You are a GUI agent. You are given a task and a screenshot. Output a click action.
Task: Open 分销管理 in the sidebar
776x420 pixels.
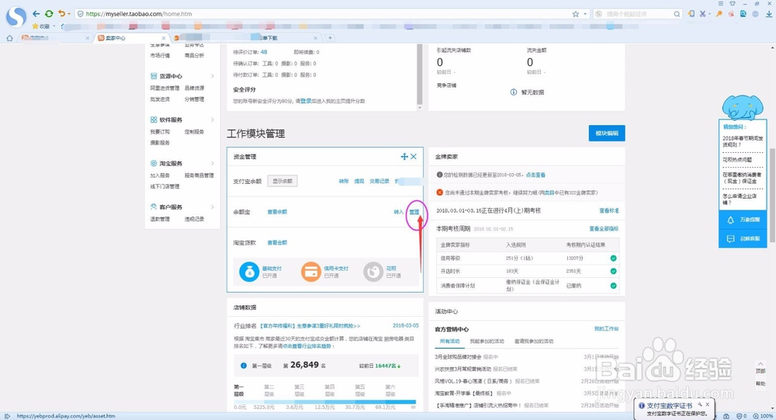pos(195,99)
